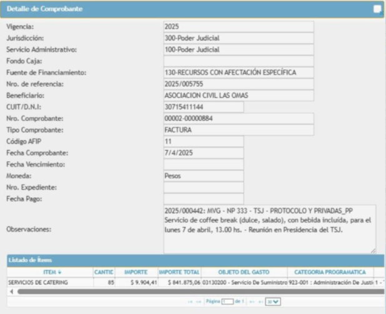Click the items table horizontal scrollbar
Image resolution: width=386 pixels, height=314 pixels.
pos(200,292)
